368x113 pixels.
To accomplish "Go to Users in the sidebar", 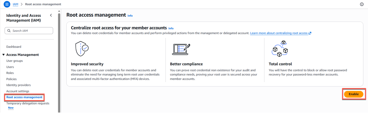I will (10, 67).
